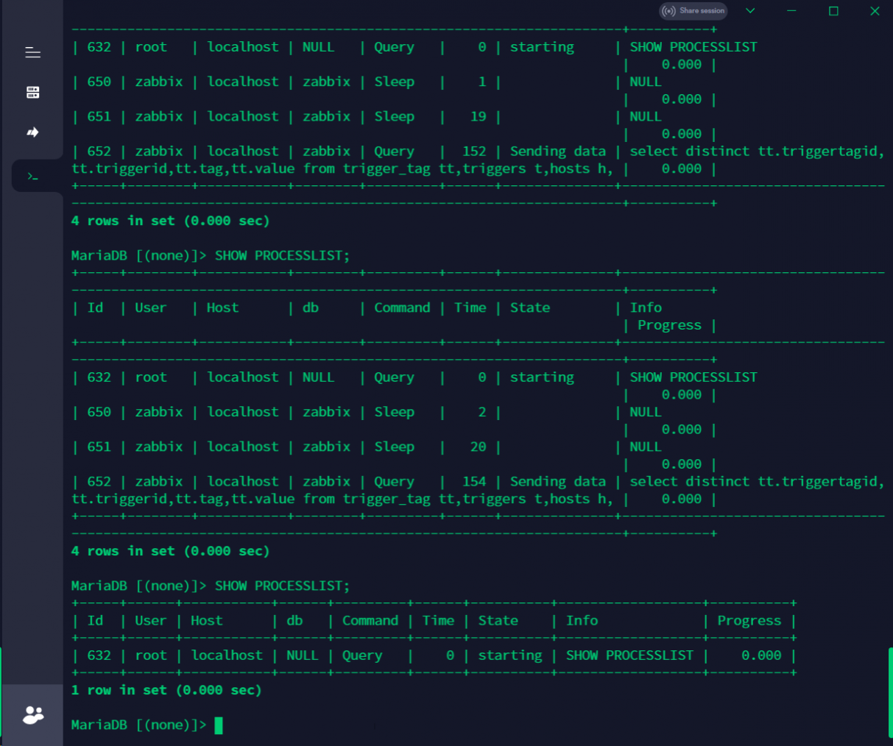Click "starting" in the last one-row table
Screen dimensions: 893x746
(x=509, y=655)
